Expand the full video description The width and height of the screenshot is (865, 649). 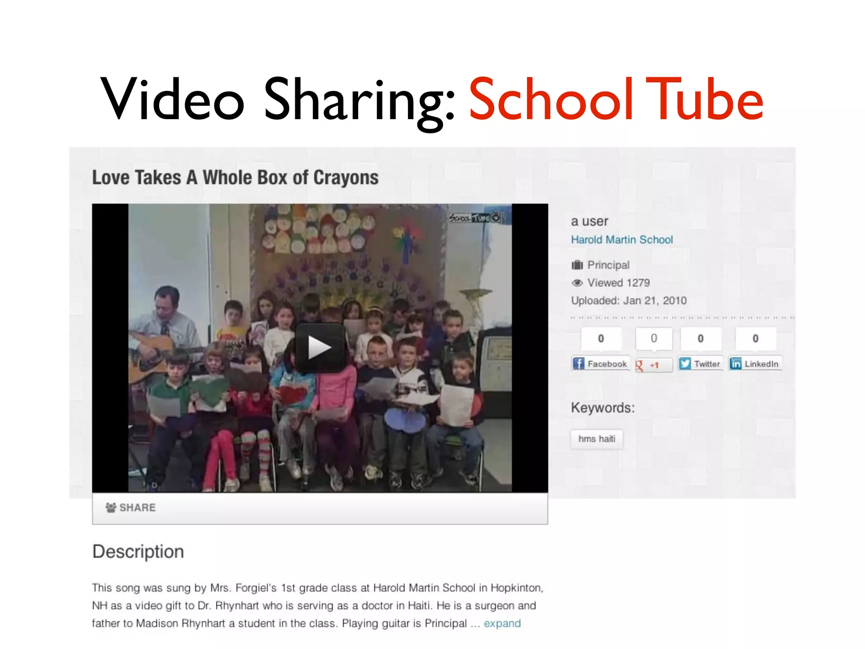[502, 623]
